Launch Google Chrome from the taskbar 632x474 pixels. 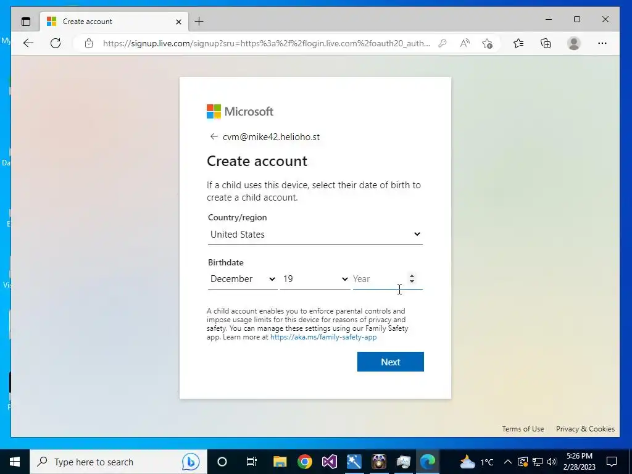click(305, 462)
